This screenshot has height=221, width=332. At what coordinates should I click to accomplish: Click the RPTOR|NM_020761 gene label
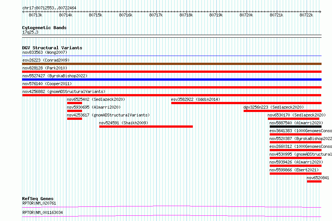pyautogui.click(x=39, y=203)
